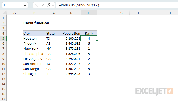
Task: Expand the dropdown arrow next to fx
Action: click(53, 5)
